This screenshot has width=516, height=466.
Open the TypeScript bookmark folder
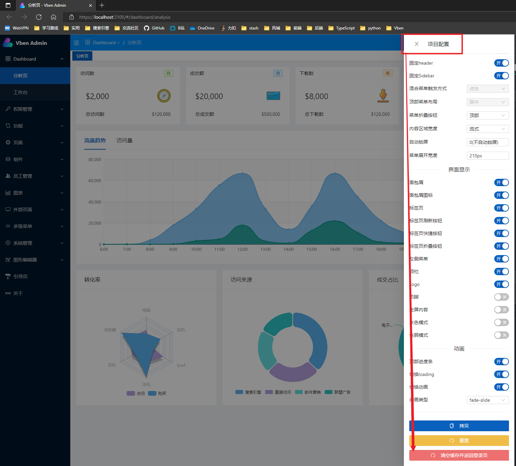[x=342, y=28]
